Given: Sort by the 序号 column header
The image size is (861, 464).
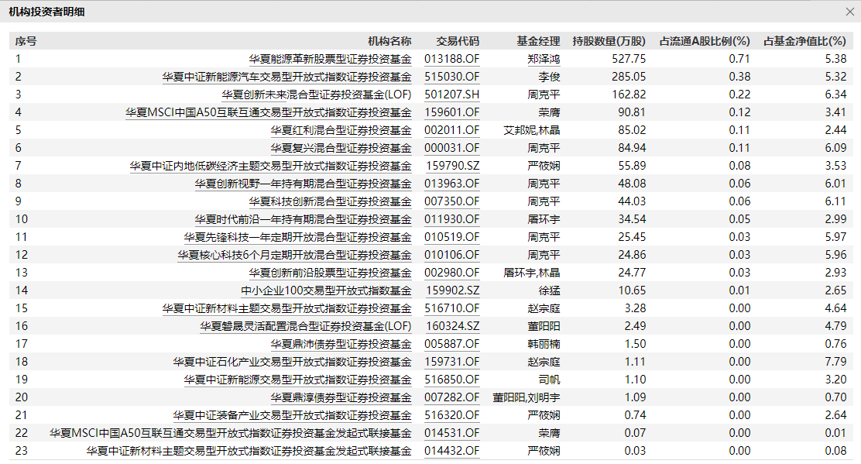Looking at the screenshot, I should (x=26, y=41).
